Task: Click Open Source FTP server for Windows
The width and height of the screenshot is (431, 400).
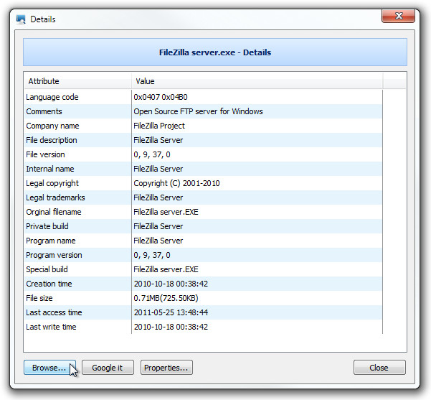Action: pos(198,111)
